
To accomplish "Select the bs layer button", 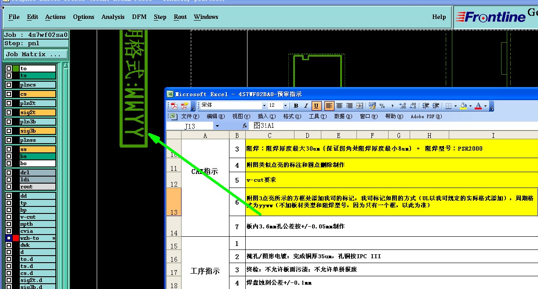I will tap(38, 156).
